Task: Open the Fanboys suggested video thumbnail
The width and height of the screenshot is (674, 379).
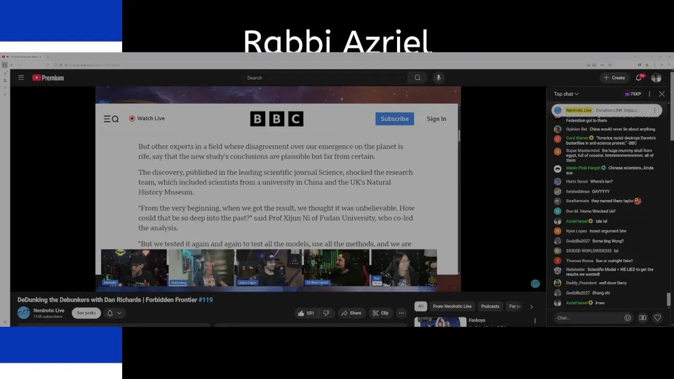Action: 440,322
